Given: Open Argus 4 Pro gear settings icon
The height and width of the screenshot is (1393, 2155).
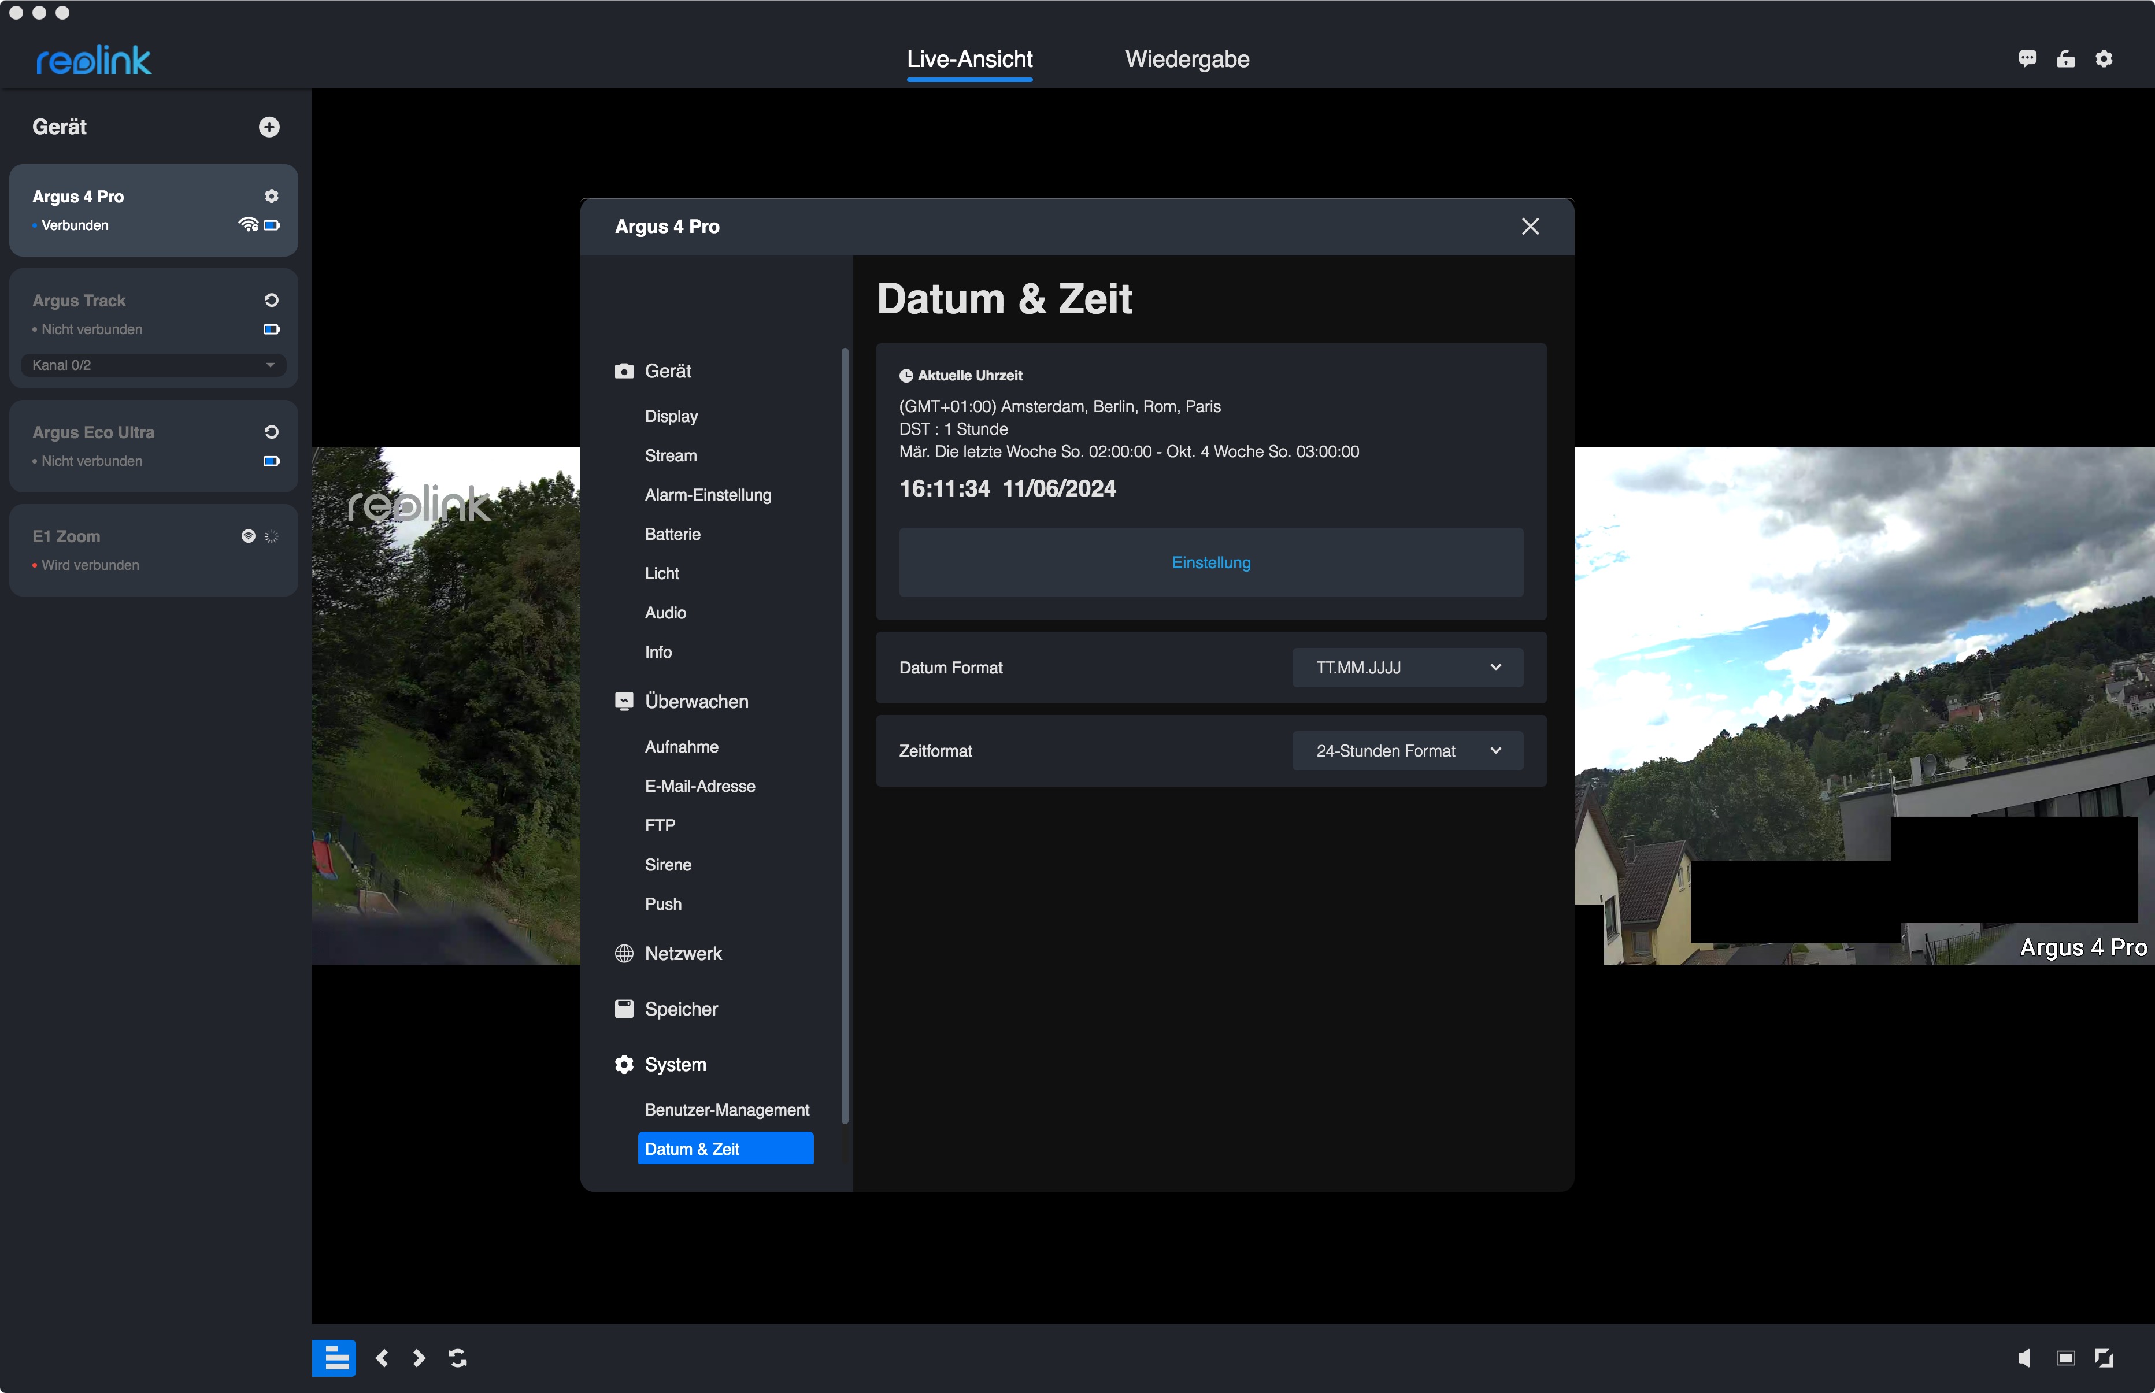Looking at the screenshot, I should [x=271, y=197].
